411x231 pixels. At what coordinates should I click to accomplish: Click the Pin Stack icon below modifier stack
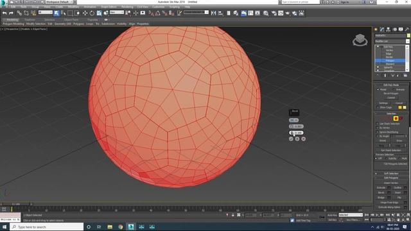378,76
